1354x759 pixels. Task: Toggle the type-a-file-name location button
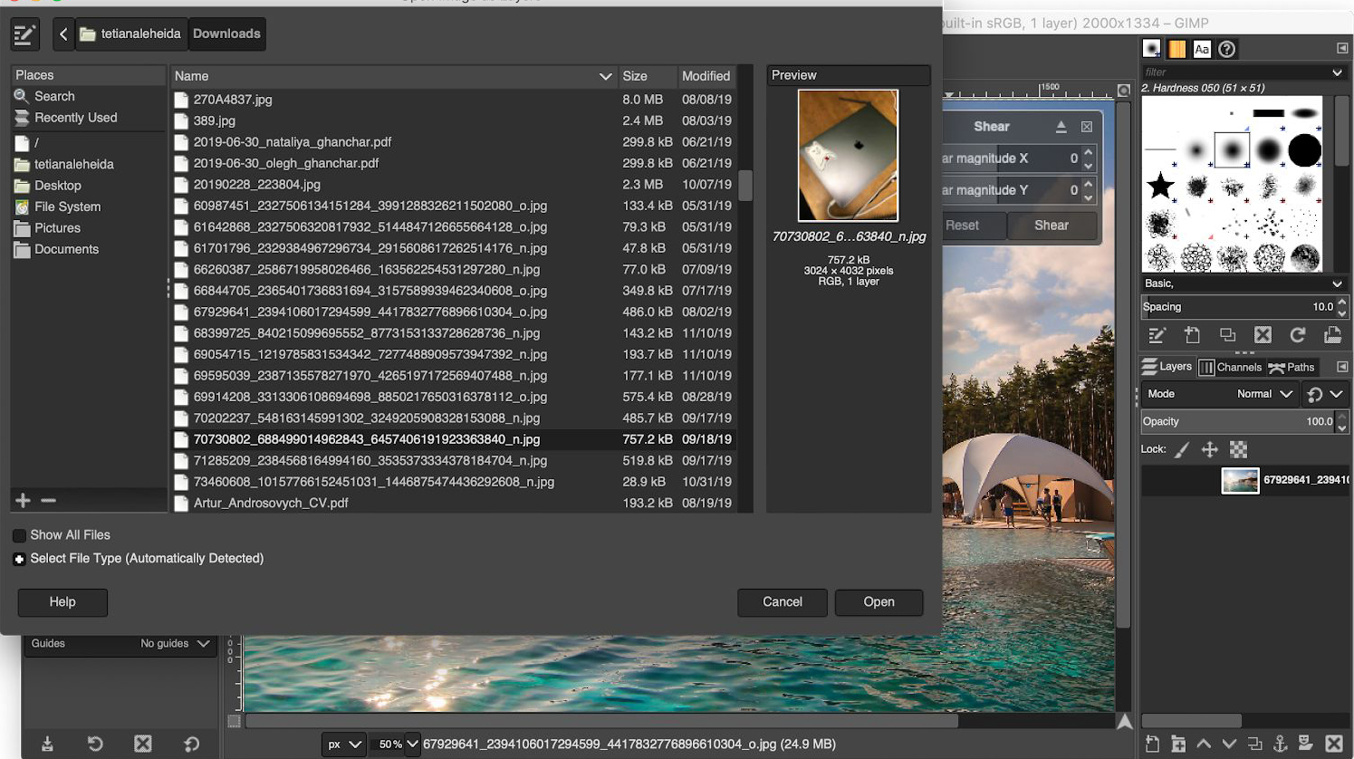pyautogui.click(x=24, y=34)
